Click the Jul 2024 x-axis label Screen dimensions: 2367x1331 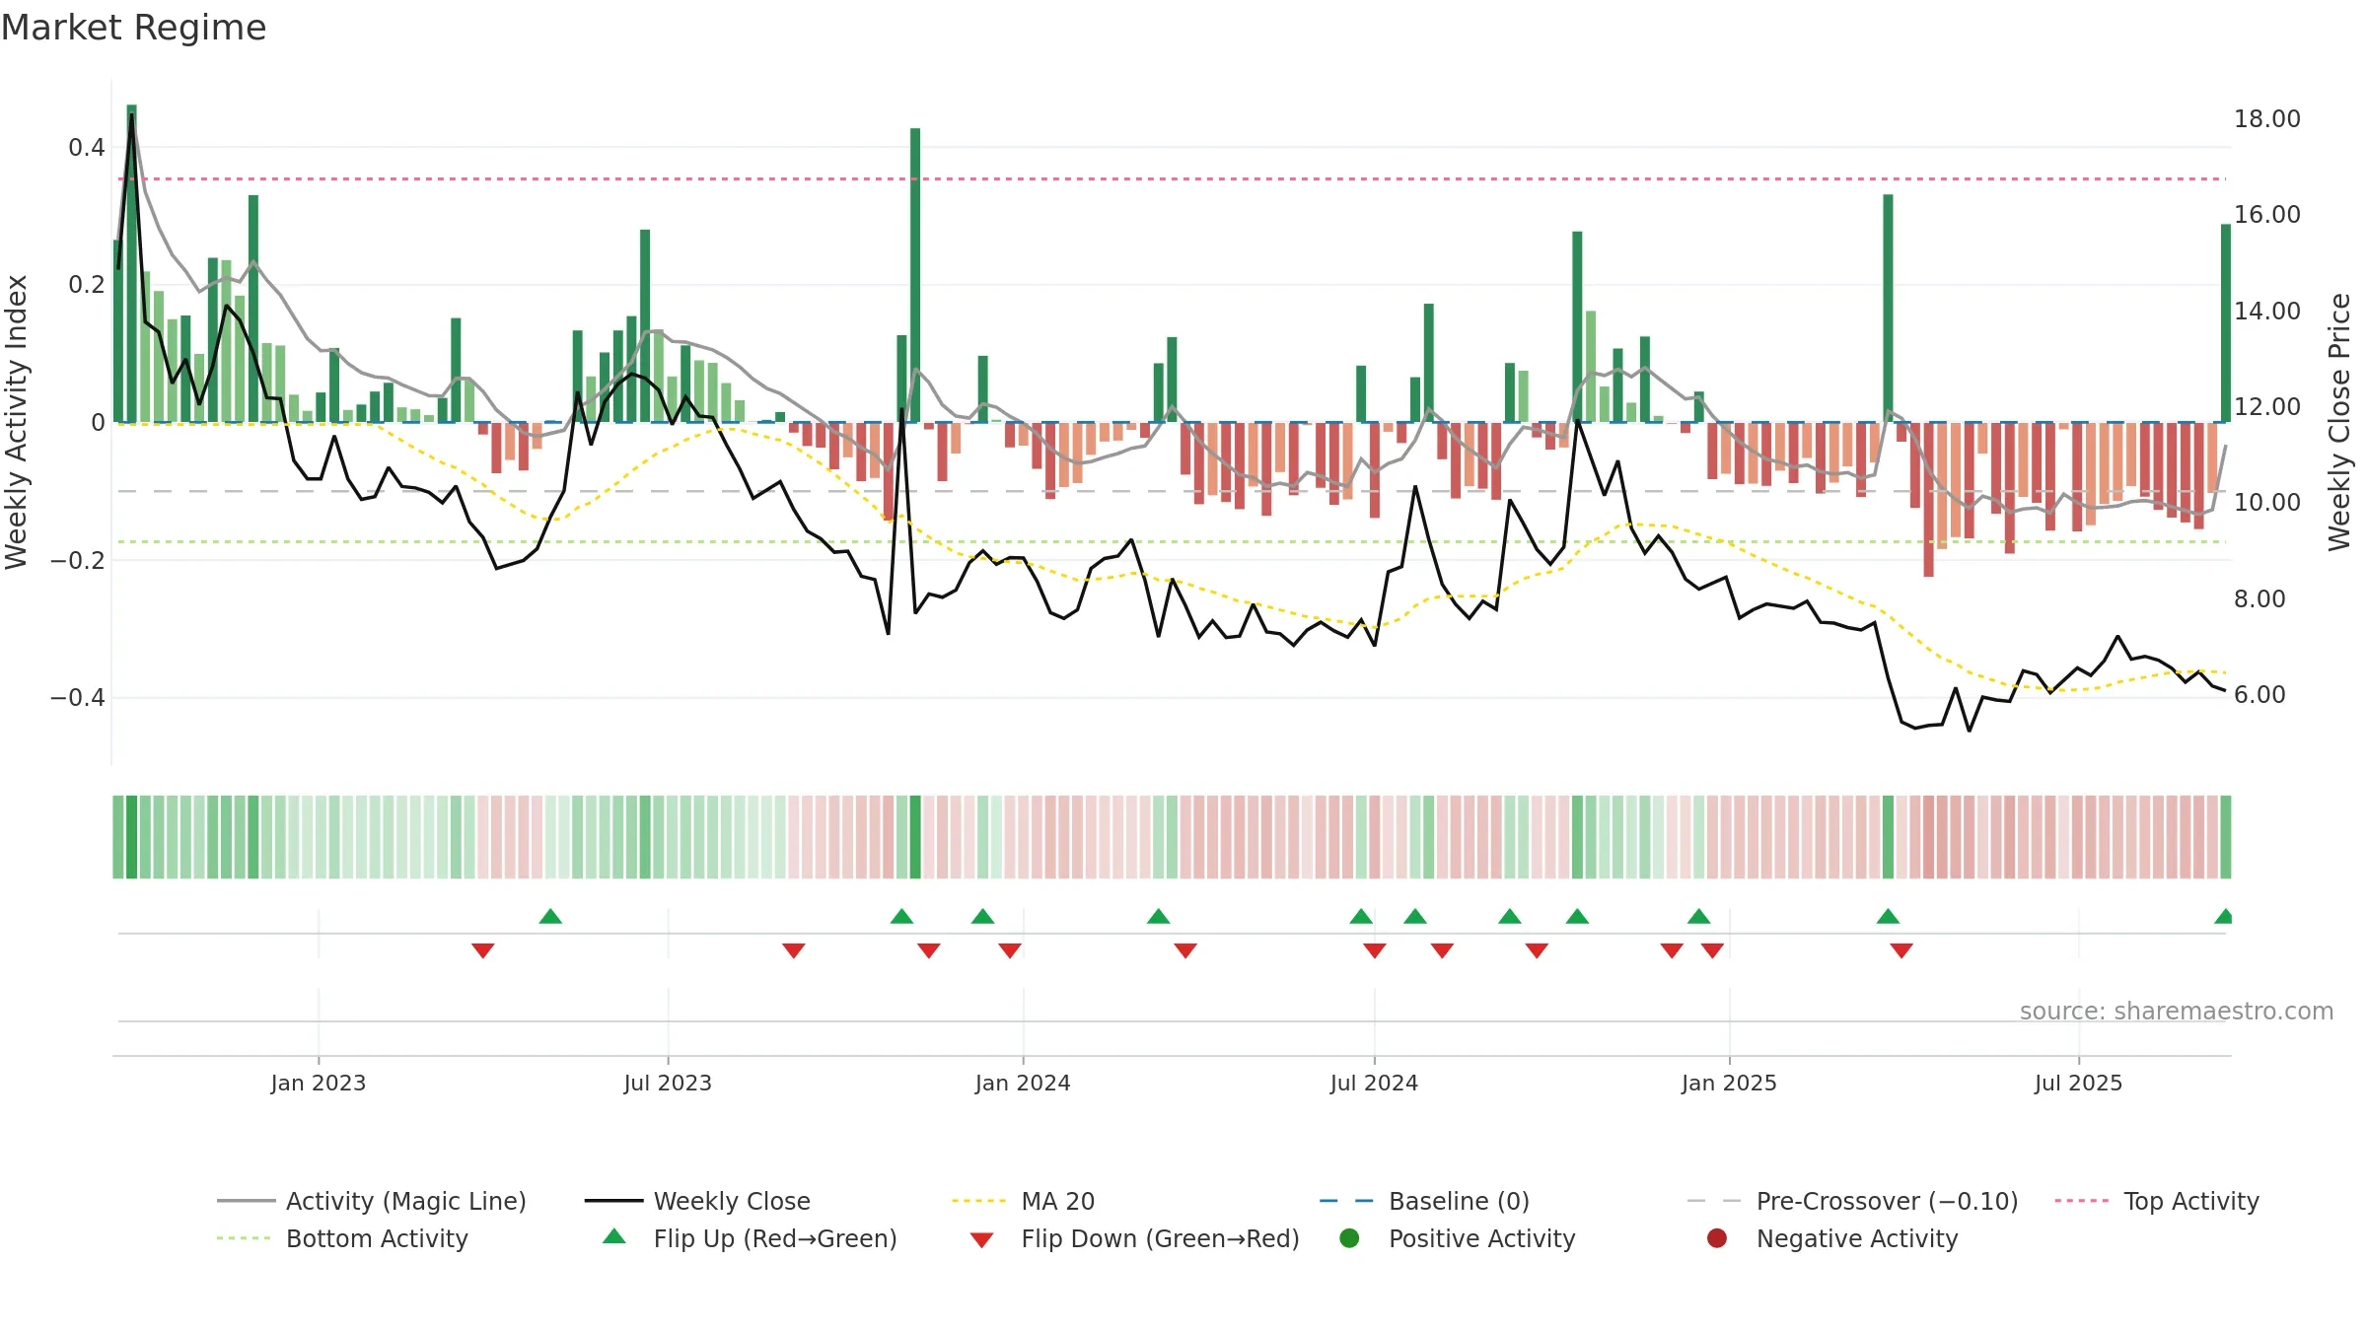pyautogui.click(x=1374, y=1083)
